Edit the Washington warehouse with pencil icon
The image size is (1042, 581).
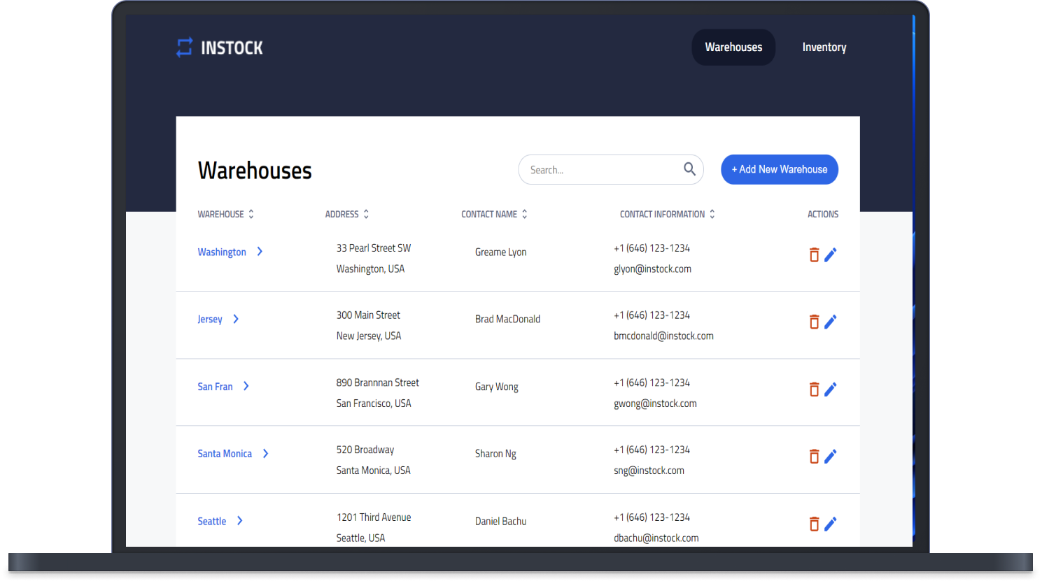coord(831,254)
